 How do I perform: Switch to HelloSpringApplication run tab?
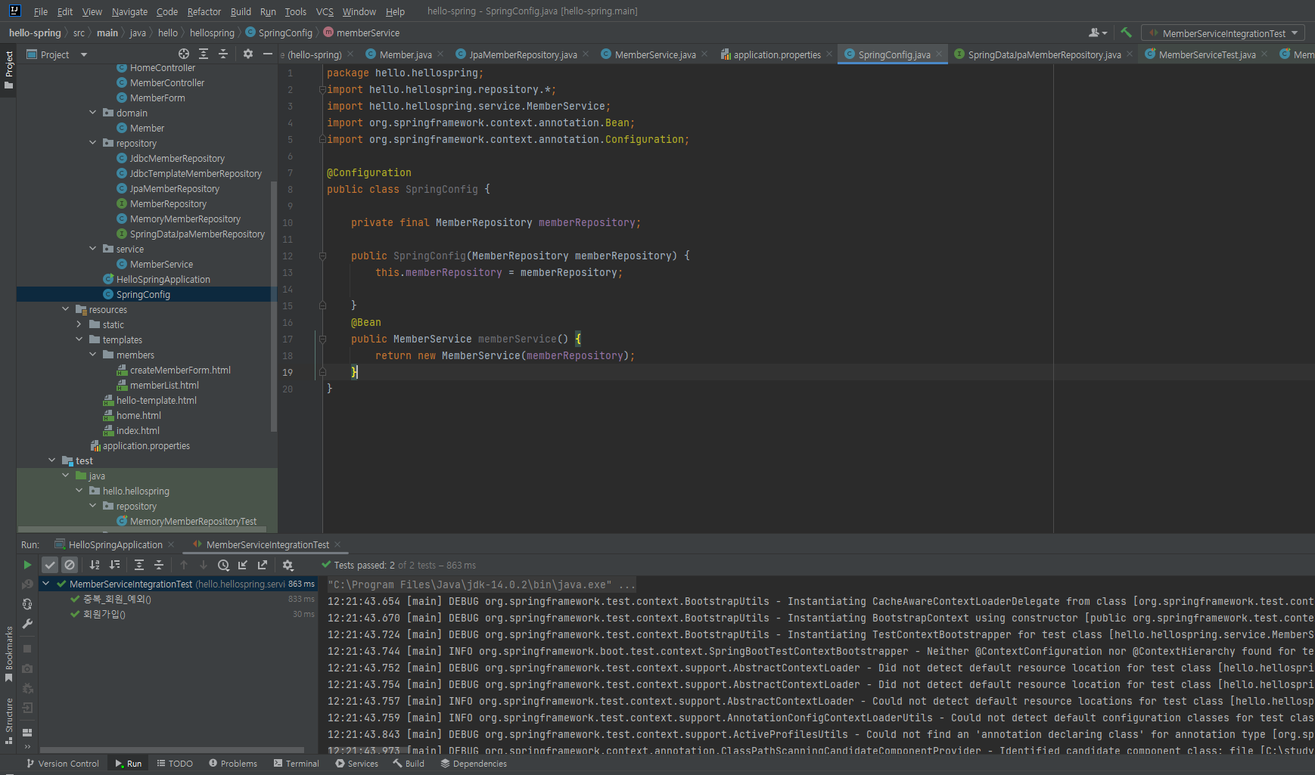[x=115, y=544]
